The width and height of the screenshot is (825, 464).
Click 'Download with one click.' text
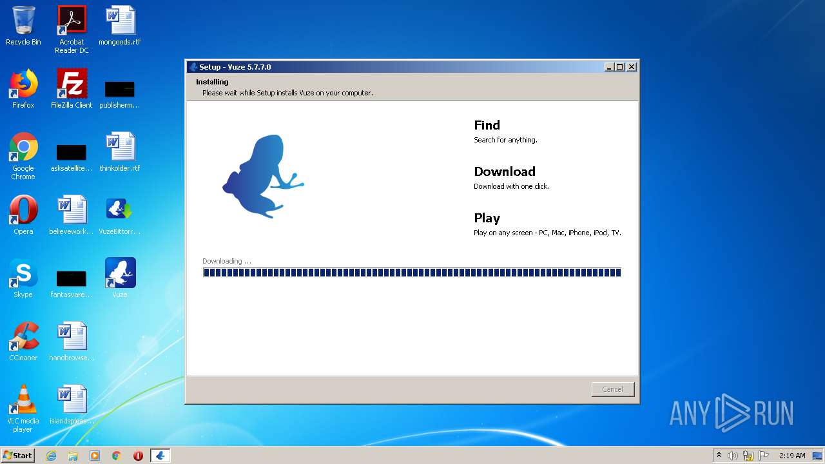click(511, 186)
